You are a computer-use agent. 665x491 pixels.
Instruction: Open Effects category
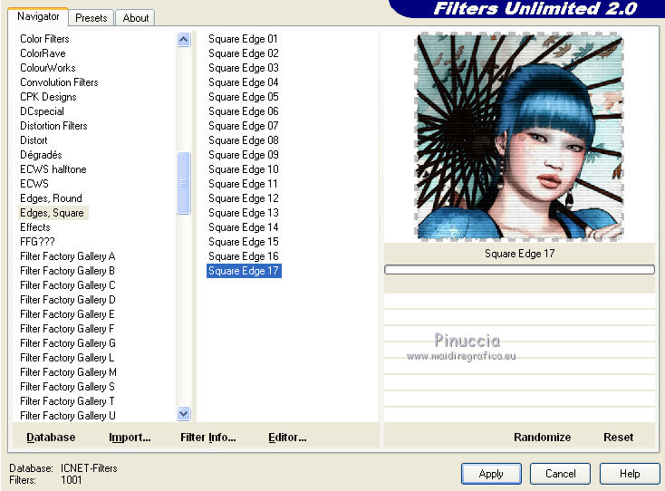tap(35, 227)
